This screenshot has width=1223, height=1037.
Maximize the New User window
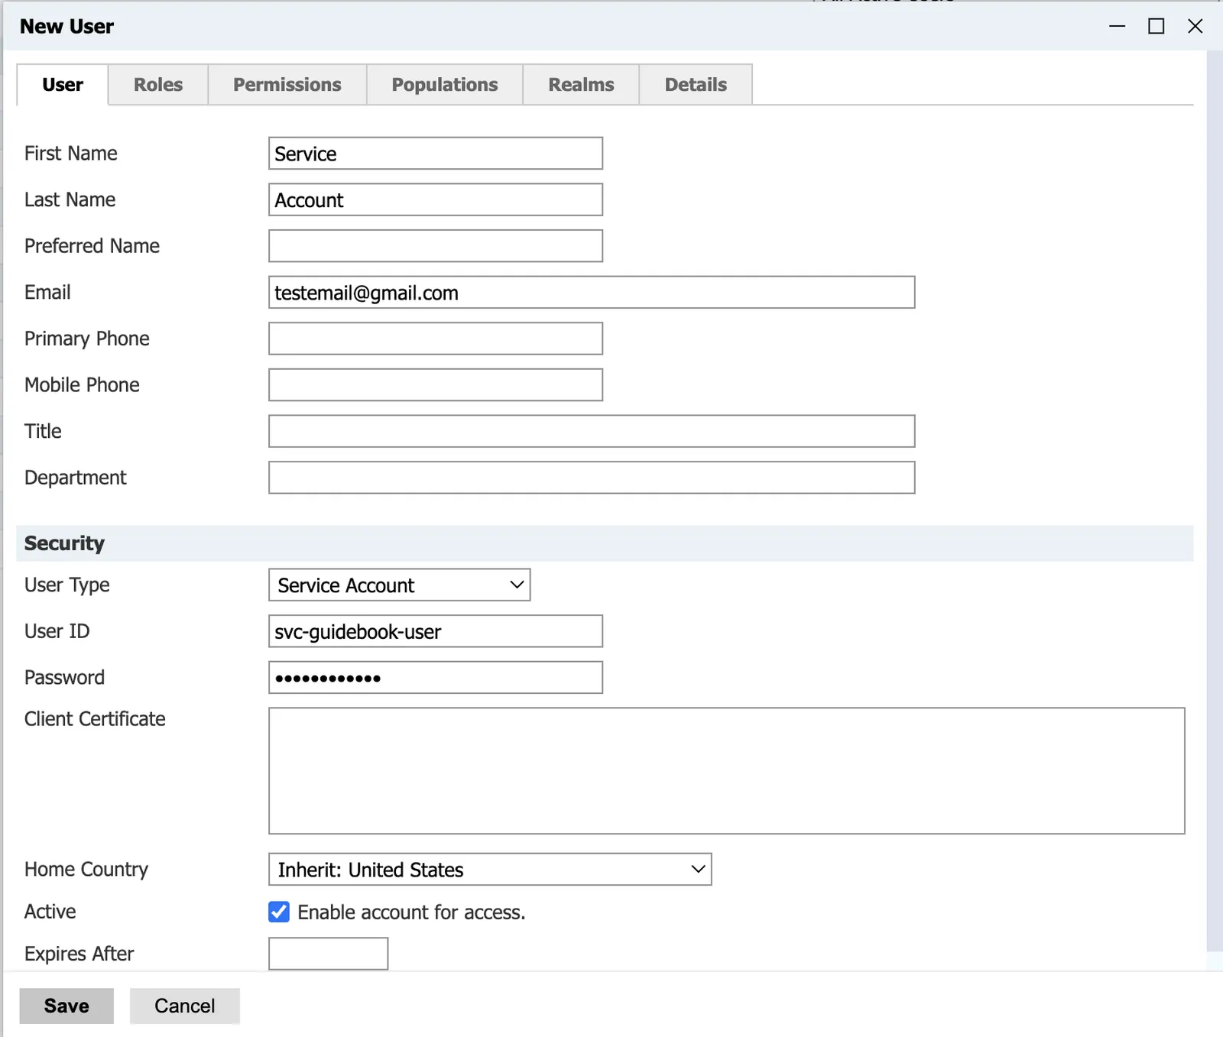1156,26
